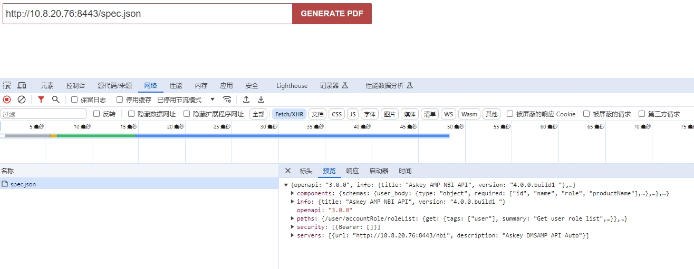
Task: Filter by 媒体 requests
Action: tap(410, 114)
